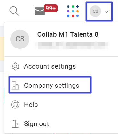Click the blurred email under the profile name

(71, 46)
